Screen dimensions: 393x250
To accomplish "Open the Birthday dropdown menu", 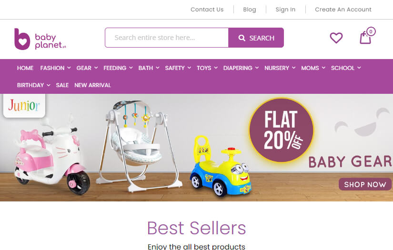I will click(x=34, y=85).
